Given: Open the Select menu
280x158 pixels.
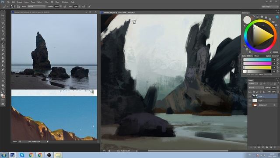Looking at the screenshot, I should click(40, 2).
